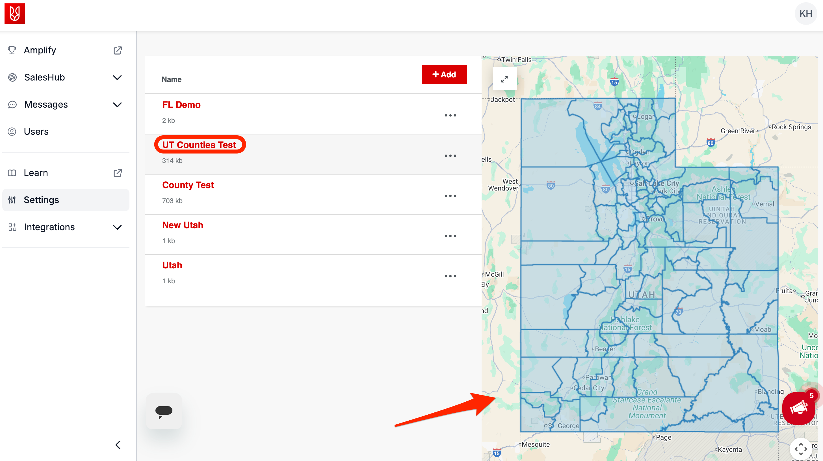Click the Add button
The image size is (823, 461).
[x=444, y=74]
